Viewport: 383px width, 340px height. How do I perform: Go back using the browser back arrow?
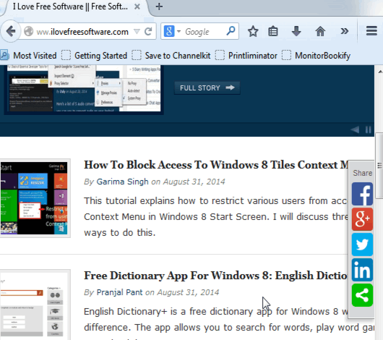pos(10,31)
